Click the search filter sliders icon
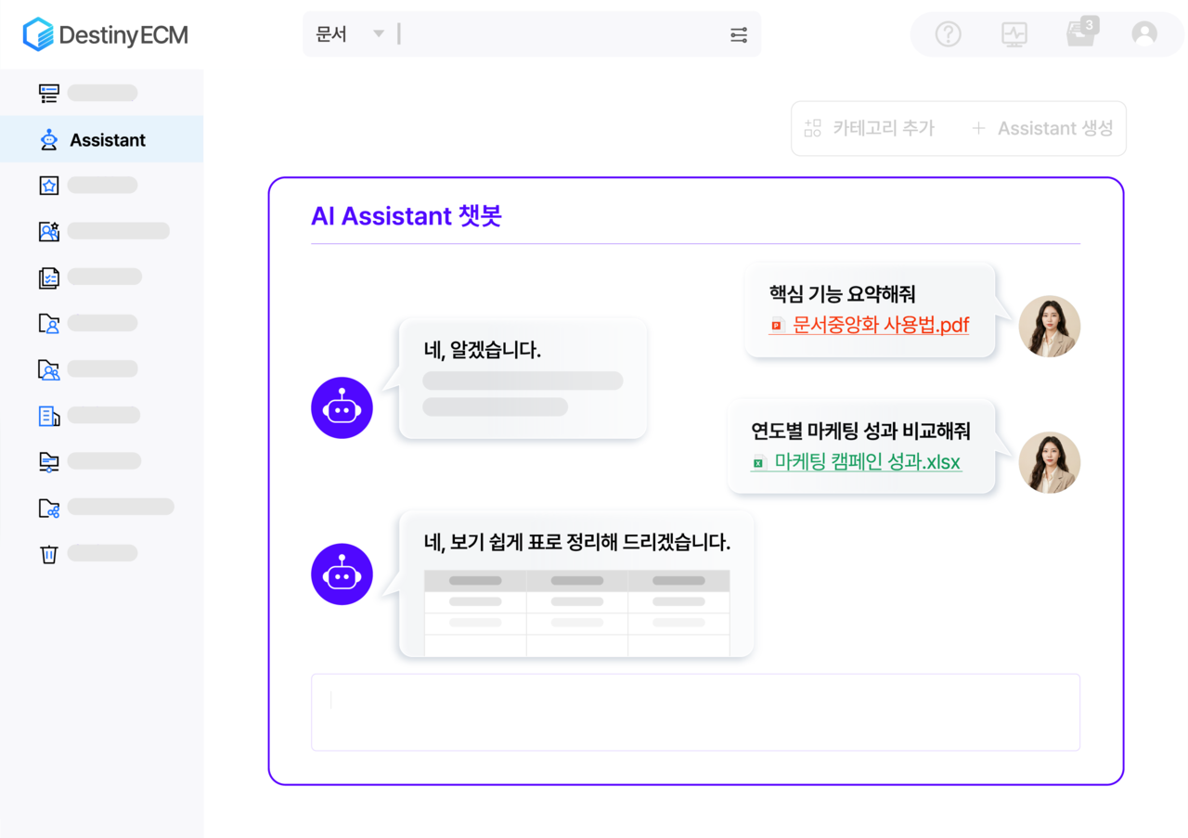Viewport: 1188px width, 838px height. coord(738,33)
